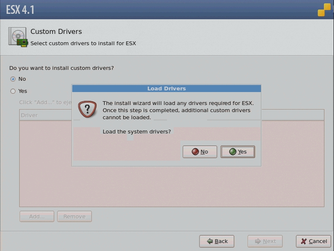334x251 pixels.
Task: Select the Yes radio button for custom drivers
Action: [x=13, y=91]
